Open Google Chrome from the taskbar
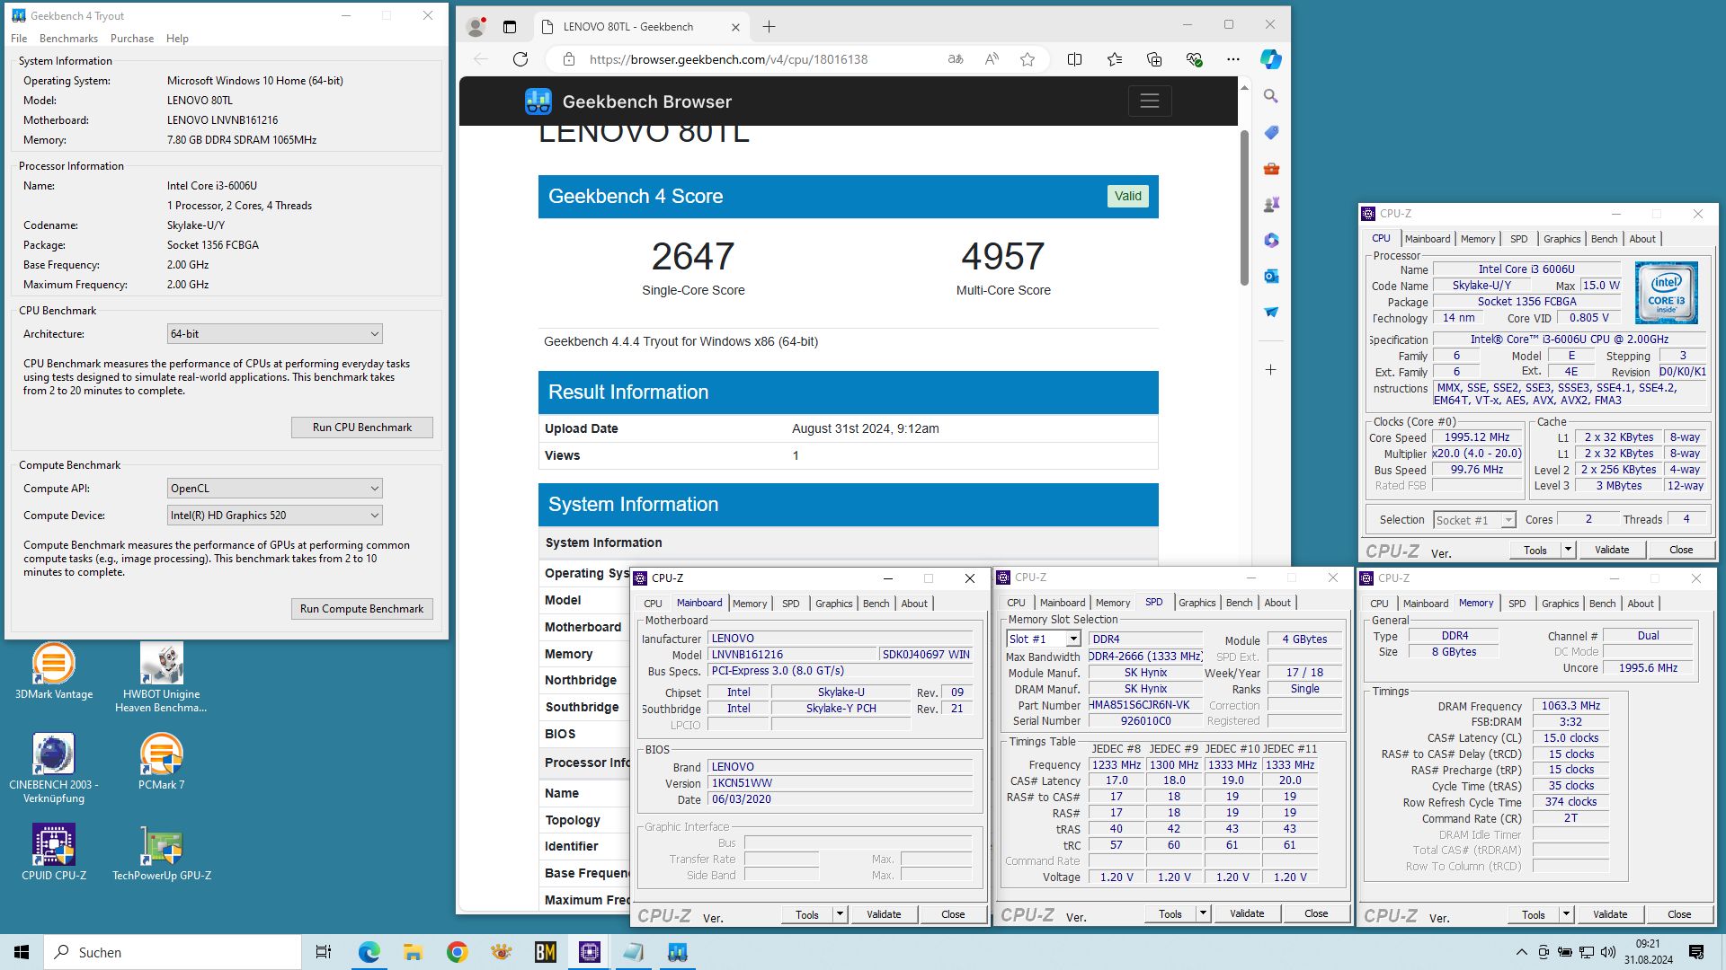Viewport: 1726px width, 970px height. [x=457, y=952]
